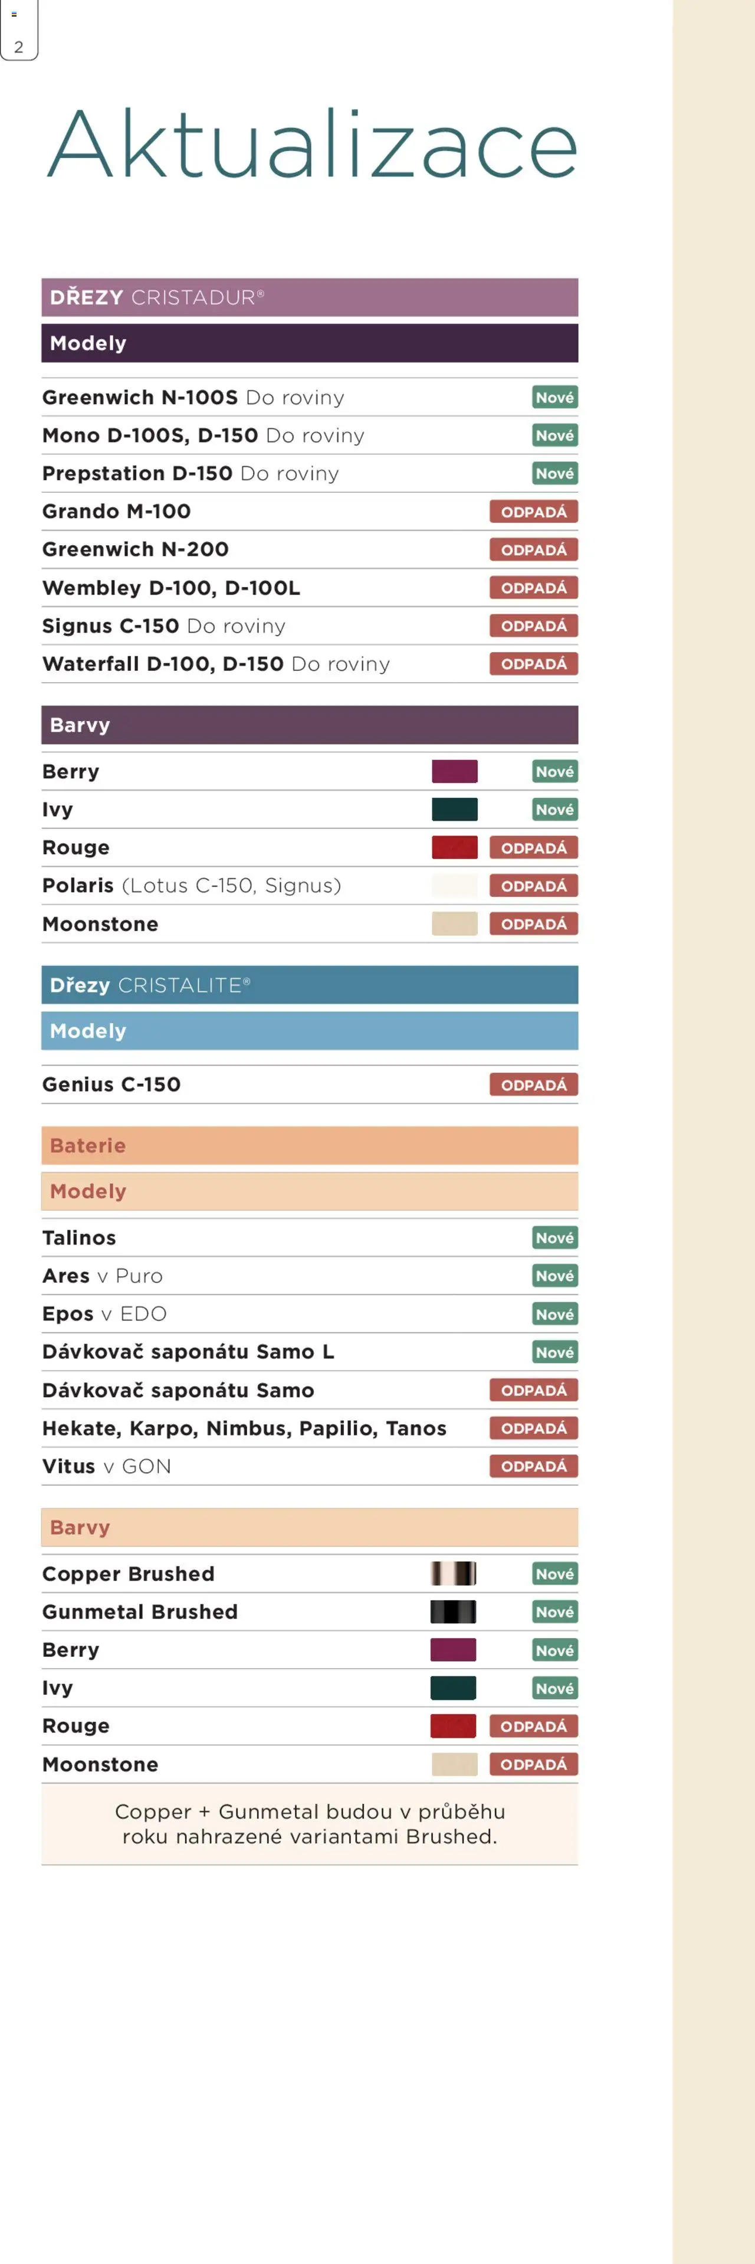Select the Ivy swatch in Cristadur colors
Image resolution: width=755 pixels, height=2264 pixels.
point(454,810)
